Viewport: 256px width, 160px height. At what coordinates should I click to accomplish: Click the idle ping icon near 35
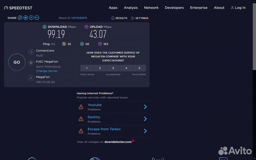(x=64, y=44)
